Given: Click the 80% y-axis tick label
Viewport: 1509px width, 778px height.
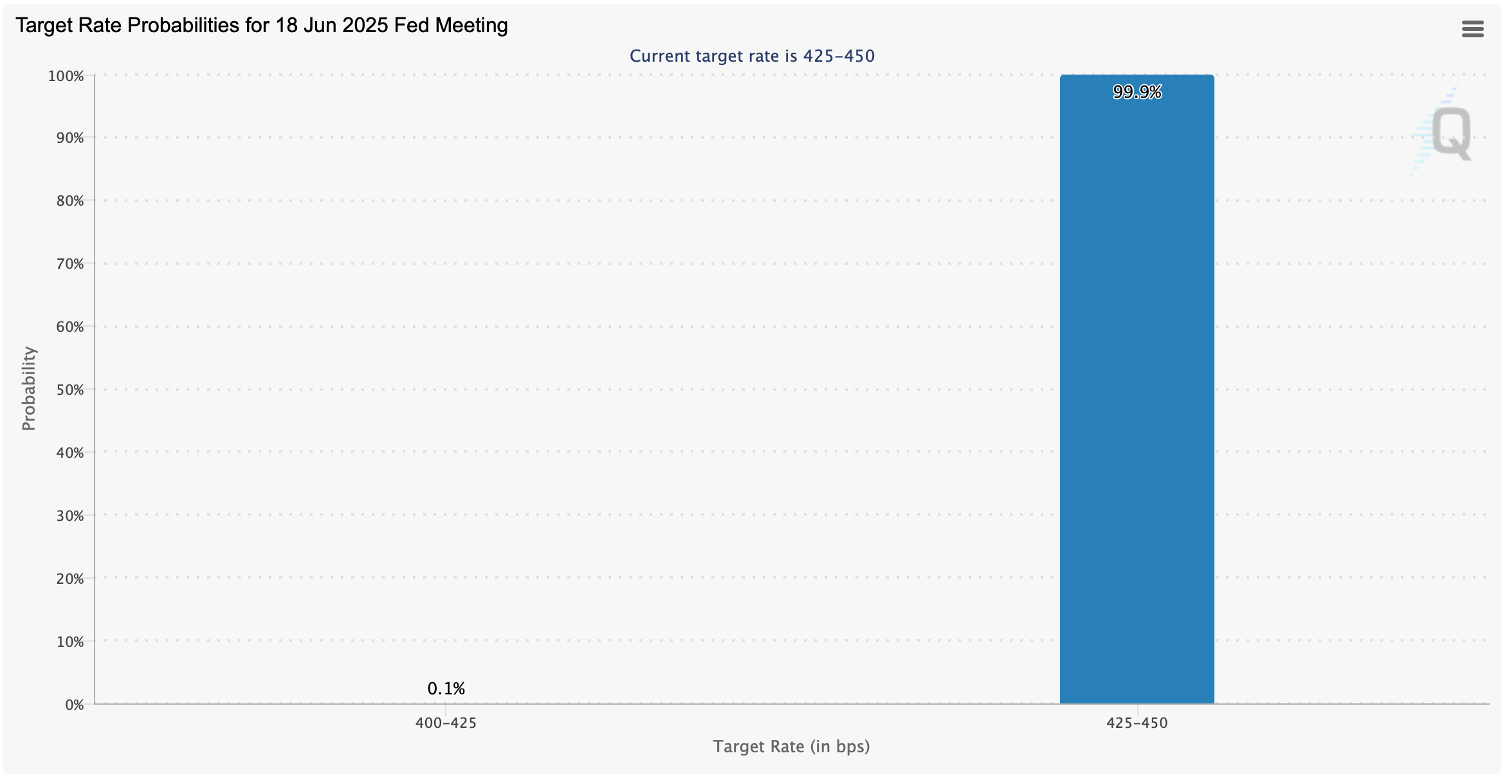Looking at the screenshot, I should [70, 201].
